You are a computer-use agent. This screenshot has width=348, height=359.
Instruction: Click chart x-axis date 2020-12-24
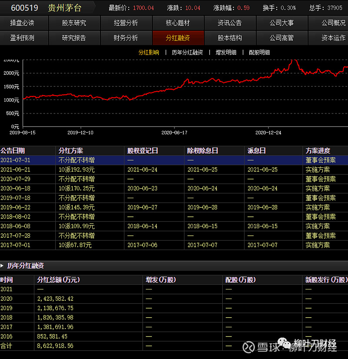pyautogui.click(x=268, y=133)
